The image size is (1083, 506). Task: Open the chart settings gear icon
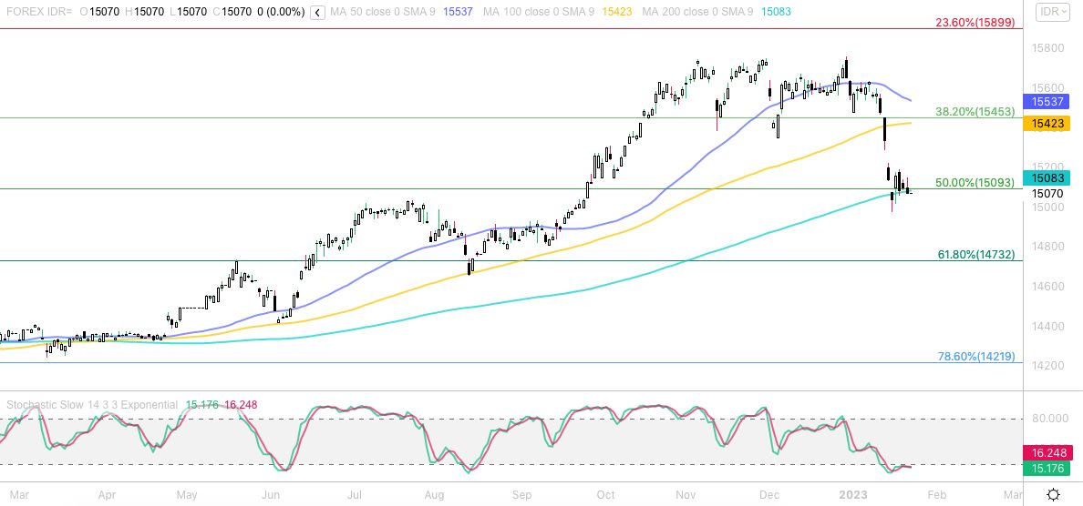tap(1054, 494)
